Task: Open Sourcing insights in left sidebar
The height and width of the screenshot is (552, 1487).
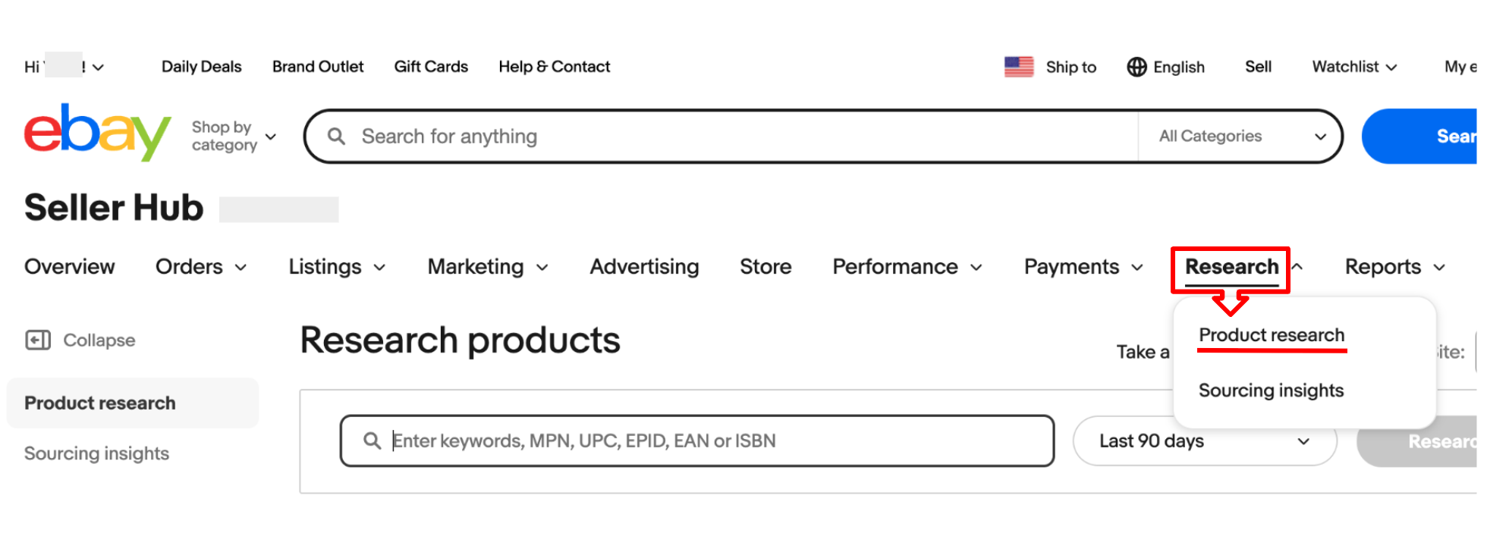Action: [x=96, y=453]
